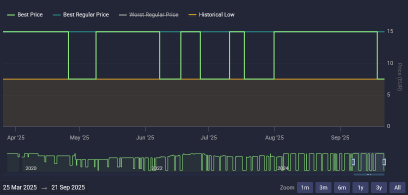Grab the right navigator range handle
The height and width of the screenshot is (195, 408).
point(384,162)
